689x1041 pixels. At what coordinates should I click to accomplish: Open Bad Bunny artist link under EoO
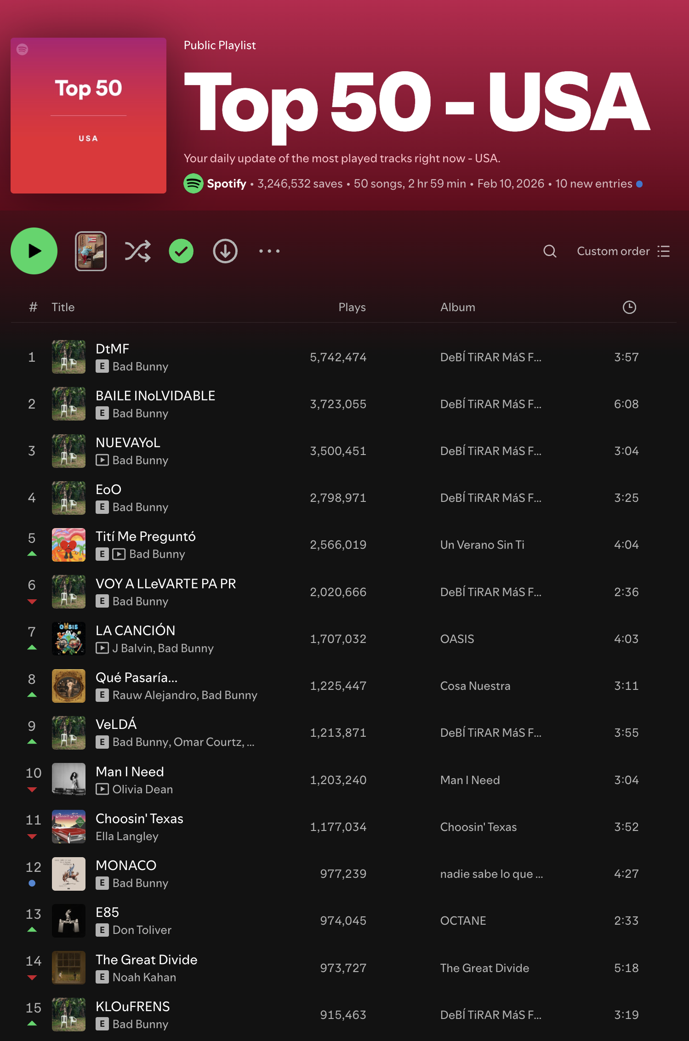(140, 507)
